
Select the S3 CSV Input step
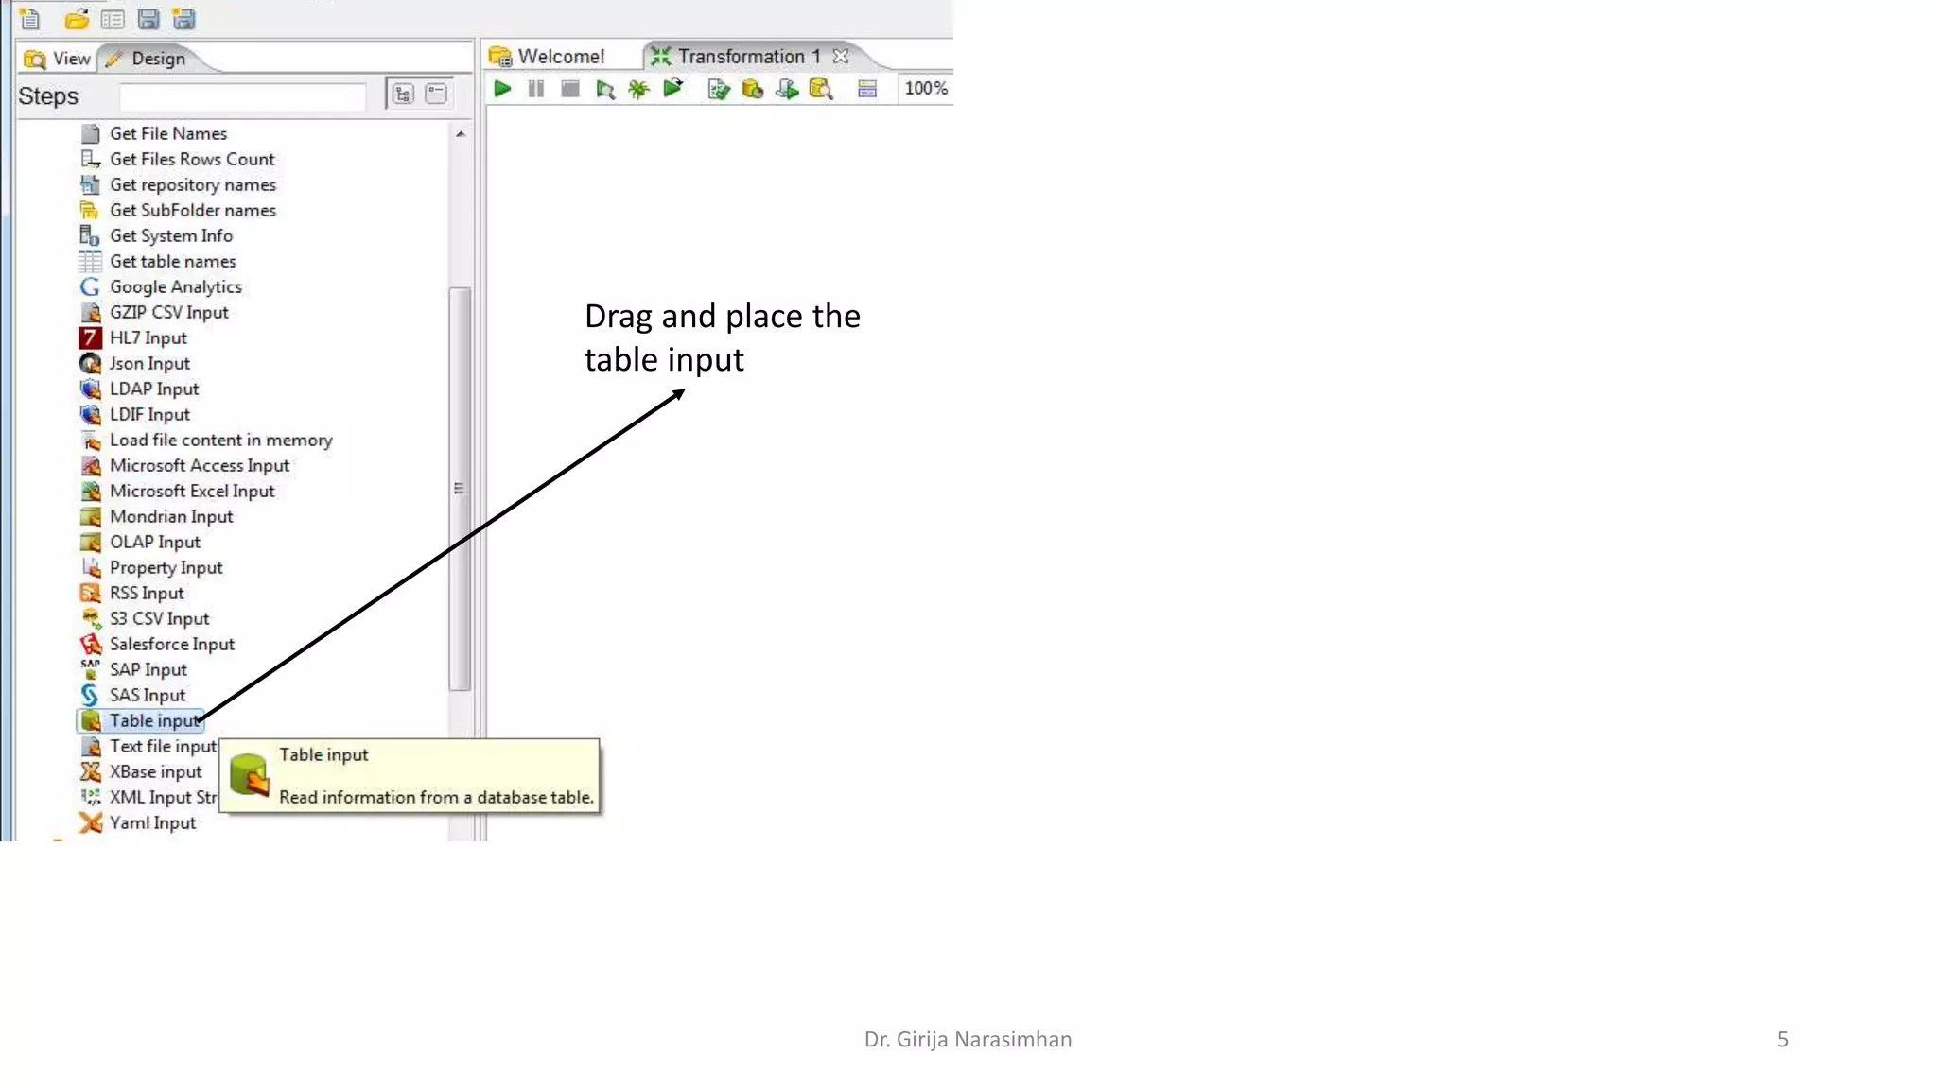click(x=160, y=618)
